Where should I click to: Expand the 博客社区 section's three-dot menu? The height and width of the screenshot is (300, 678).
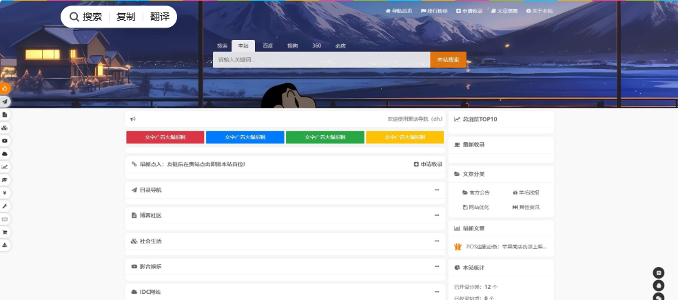[436, 215]
